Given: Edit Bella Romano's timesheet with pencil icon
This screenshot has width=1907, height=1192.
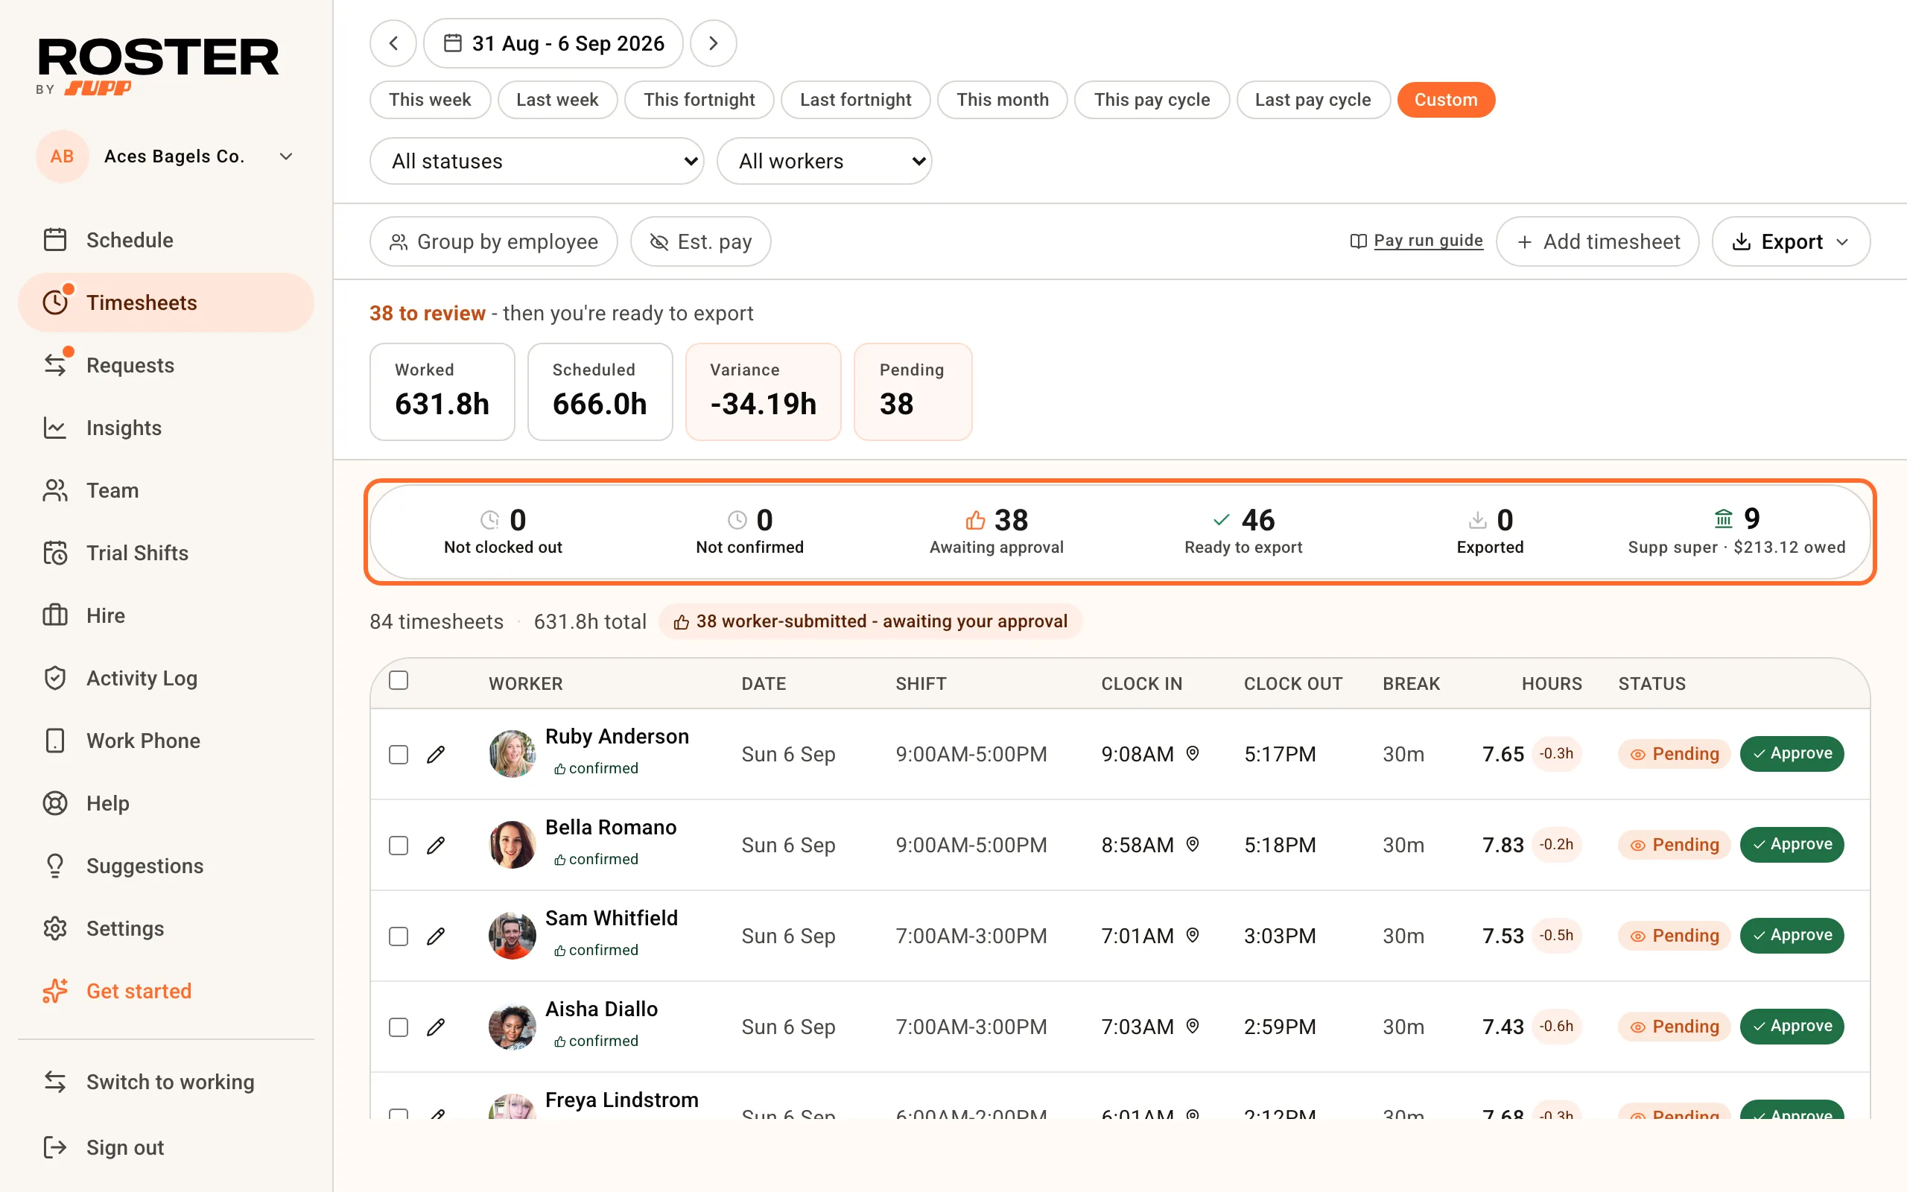Looking at the screenshot, I should 436,845.
